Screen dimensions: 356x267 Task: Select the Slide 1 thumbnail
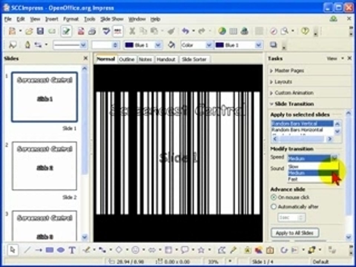[x=45, y=97]
